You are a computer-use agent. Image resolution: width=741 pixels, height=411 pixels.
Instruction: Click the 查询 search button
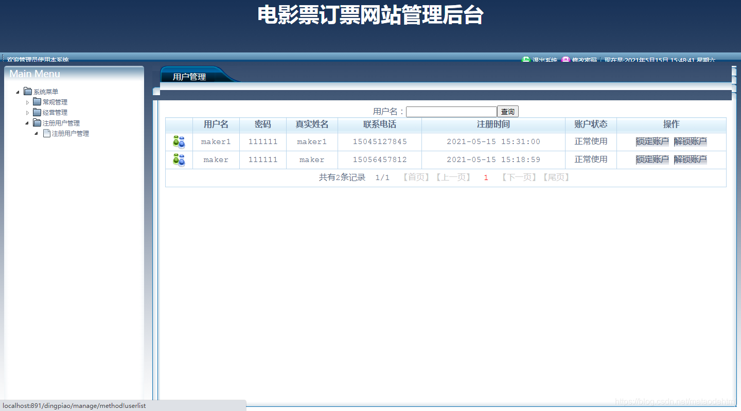click(x=508, y=112)
